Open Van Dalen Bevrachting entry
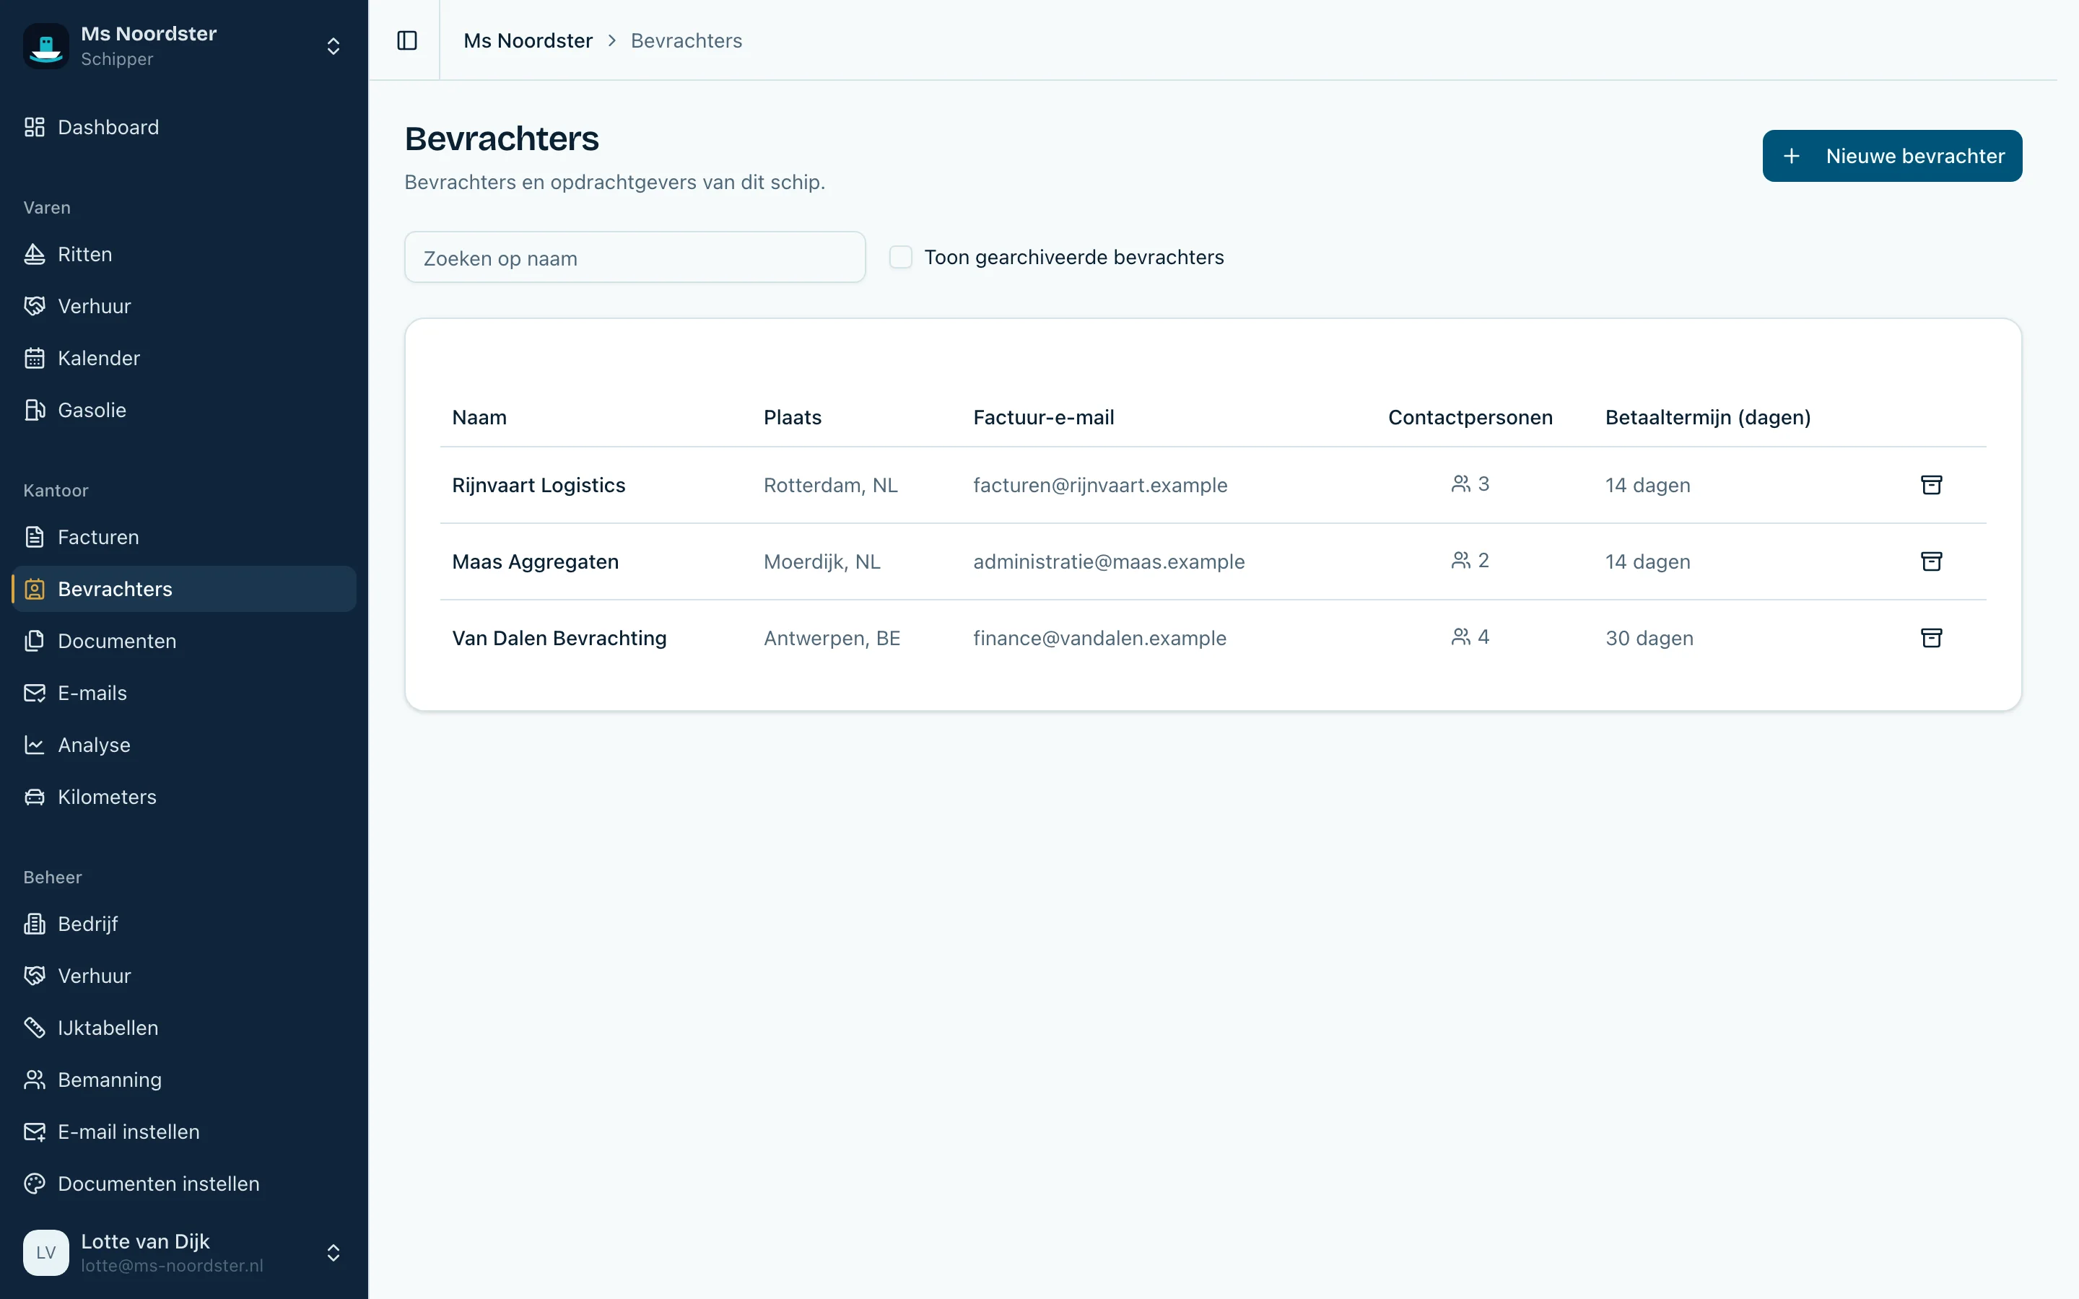 (x=559, y=637)
